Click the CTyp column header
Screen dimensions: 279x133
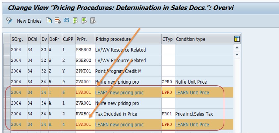(x=168, y=39)
